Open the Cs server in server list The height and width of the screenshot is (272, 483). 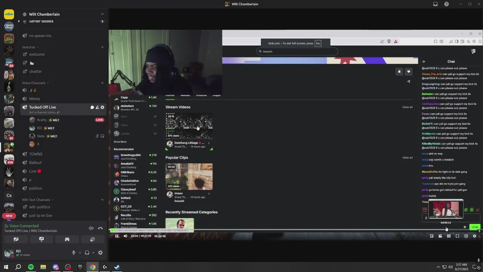9,195
